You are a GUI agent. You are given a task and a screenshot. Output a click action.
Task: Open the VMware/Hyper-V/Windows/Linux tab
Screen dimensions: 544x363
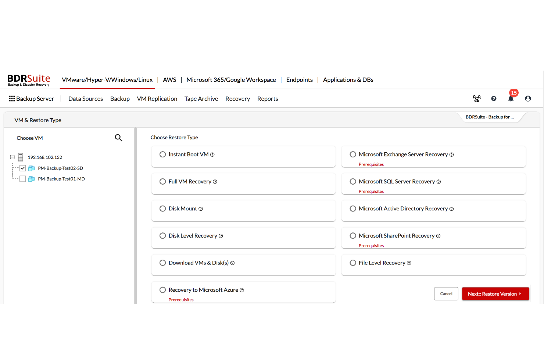107,80
